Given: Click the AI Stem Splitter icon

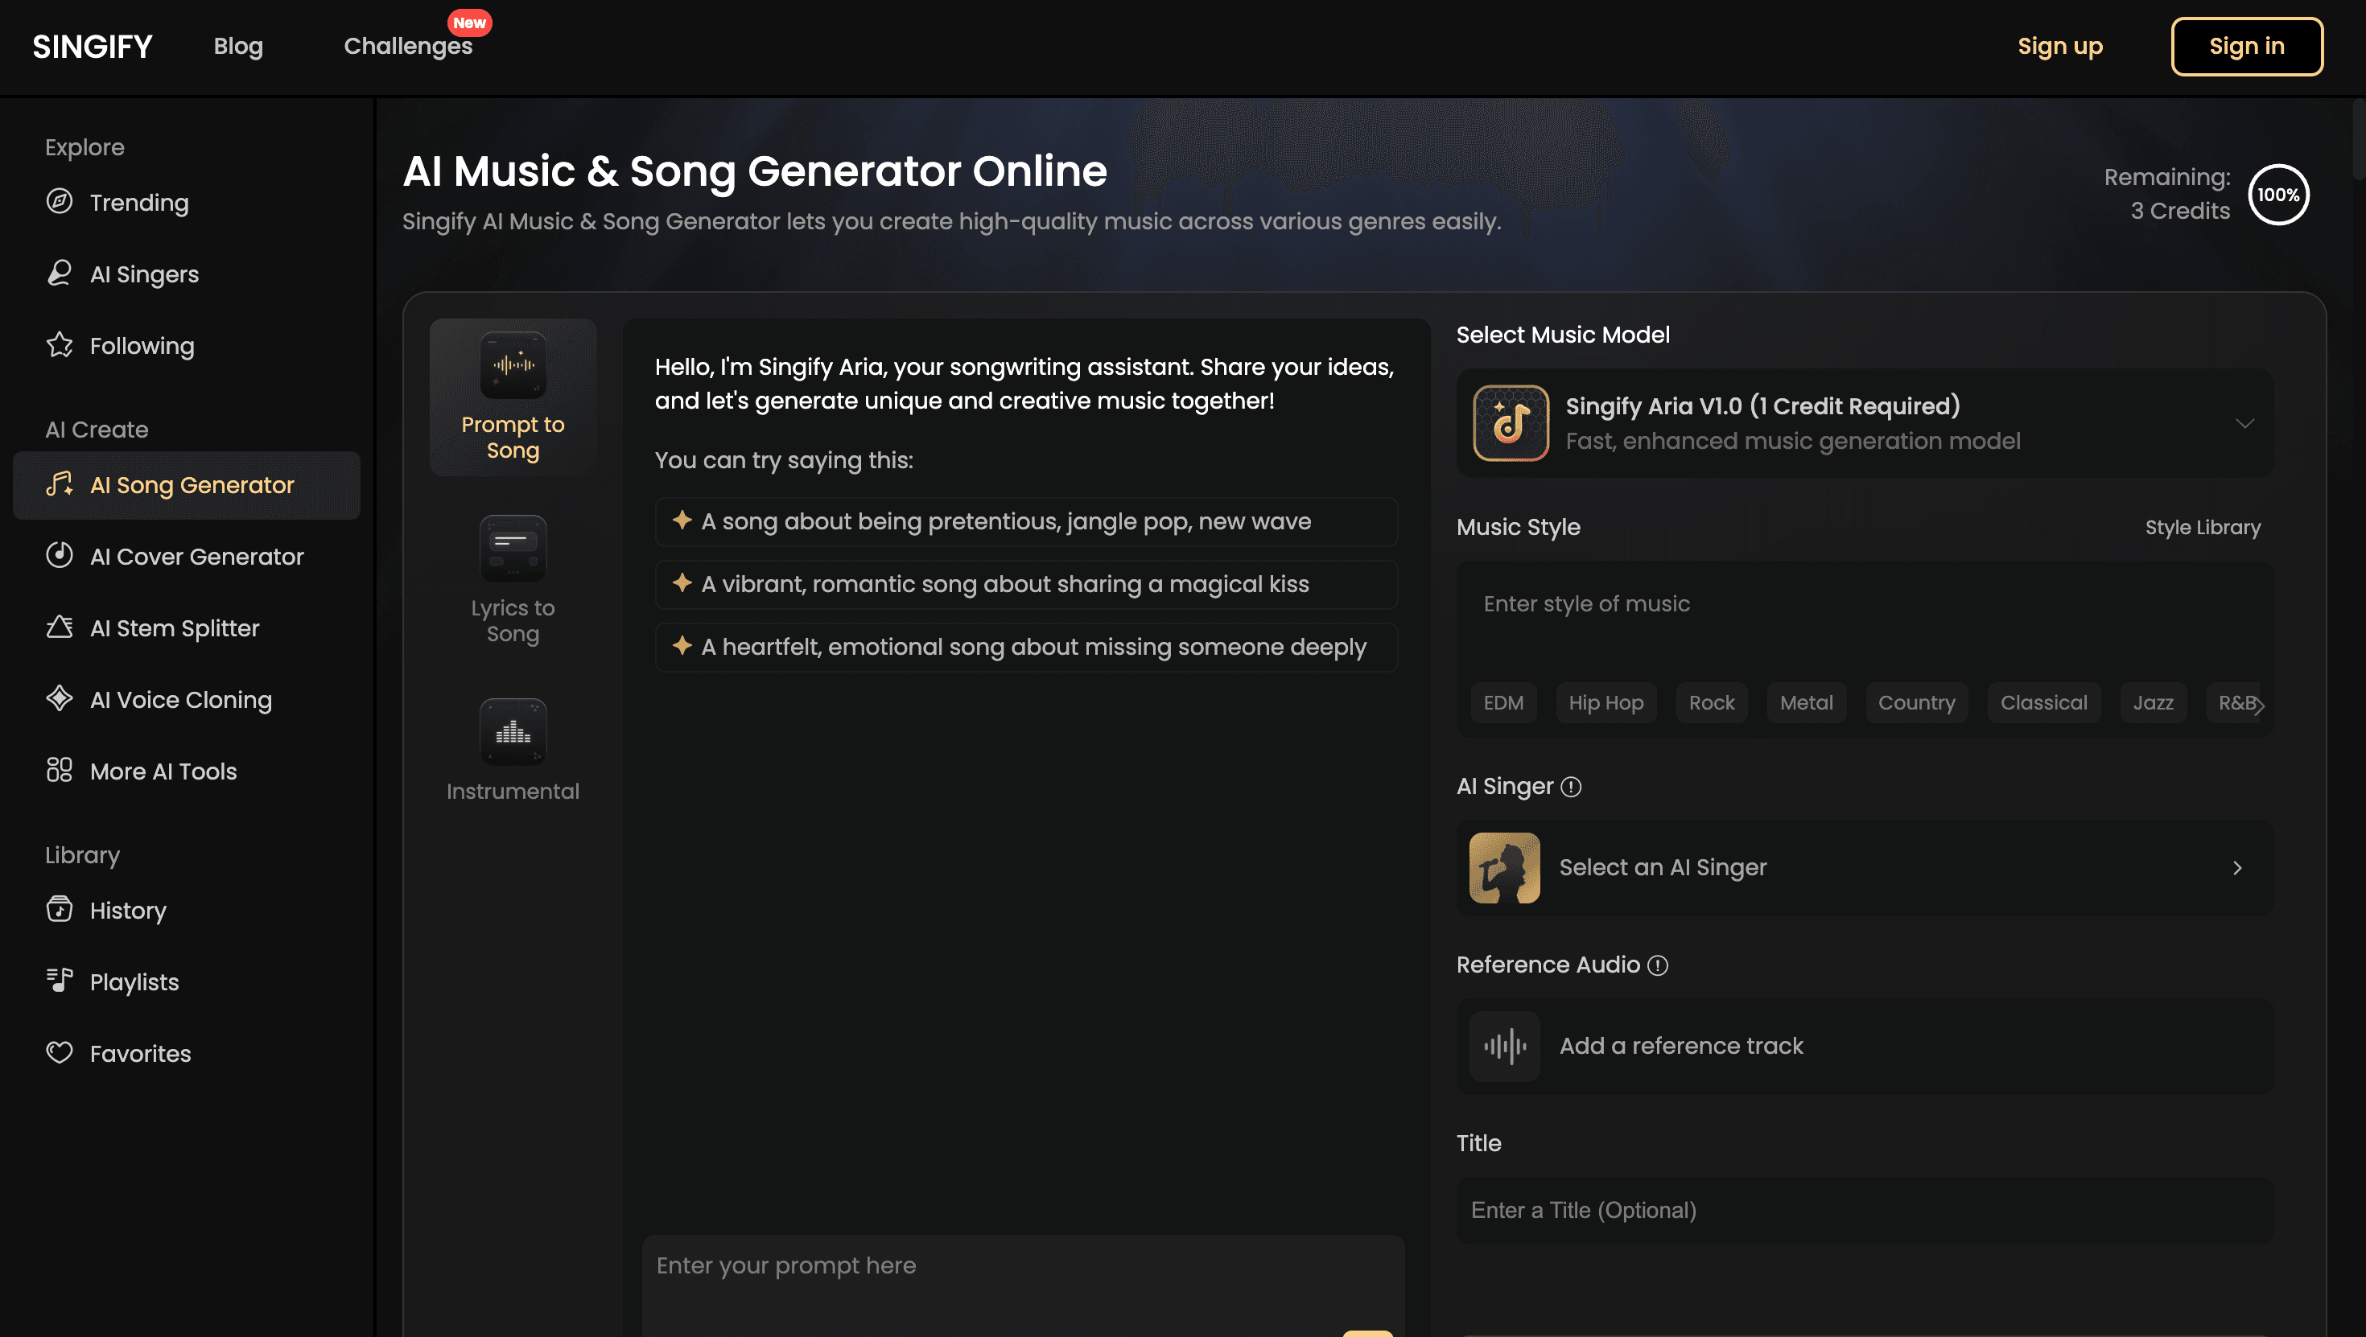Looking at the screenshot, I should tap(60, 627).
